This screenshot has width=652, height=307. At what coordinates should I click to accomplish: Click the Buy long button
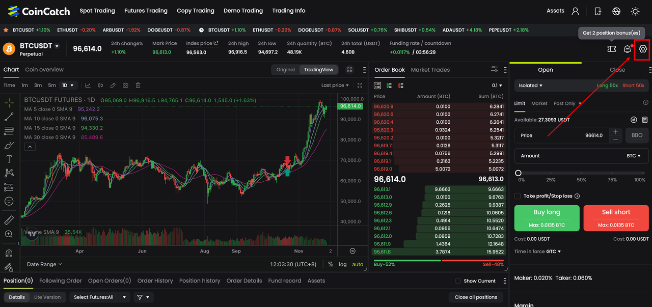click(547, 218)
